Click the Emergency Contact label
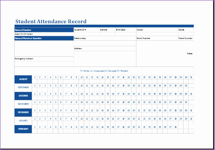Viewport: 215px width, 150px height. [24, 59]
